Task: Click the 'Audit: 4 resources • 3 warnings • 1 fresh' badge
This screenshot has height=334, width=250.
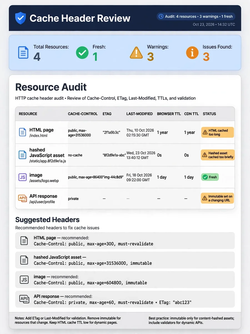Action: pyautogui.click(x=196, y=16)
